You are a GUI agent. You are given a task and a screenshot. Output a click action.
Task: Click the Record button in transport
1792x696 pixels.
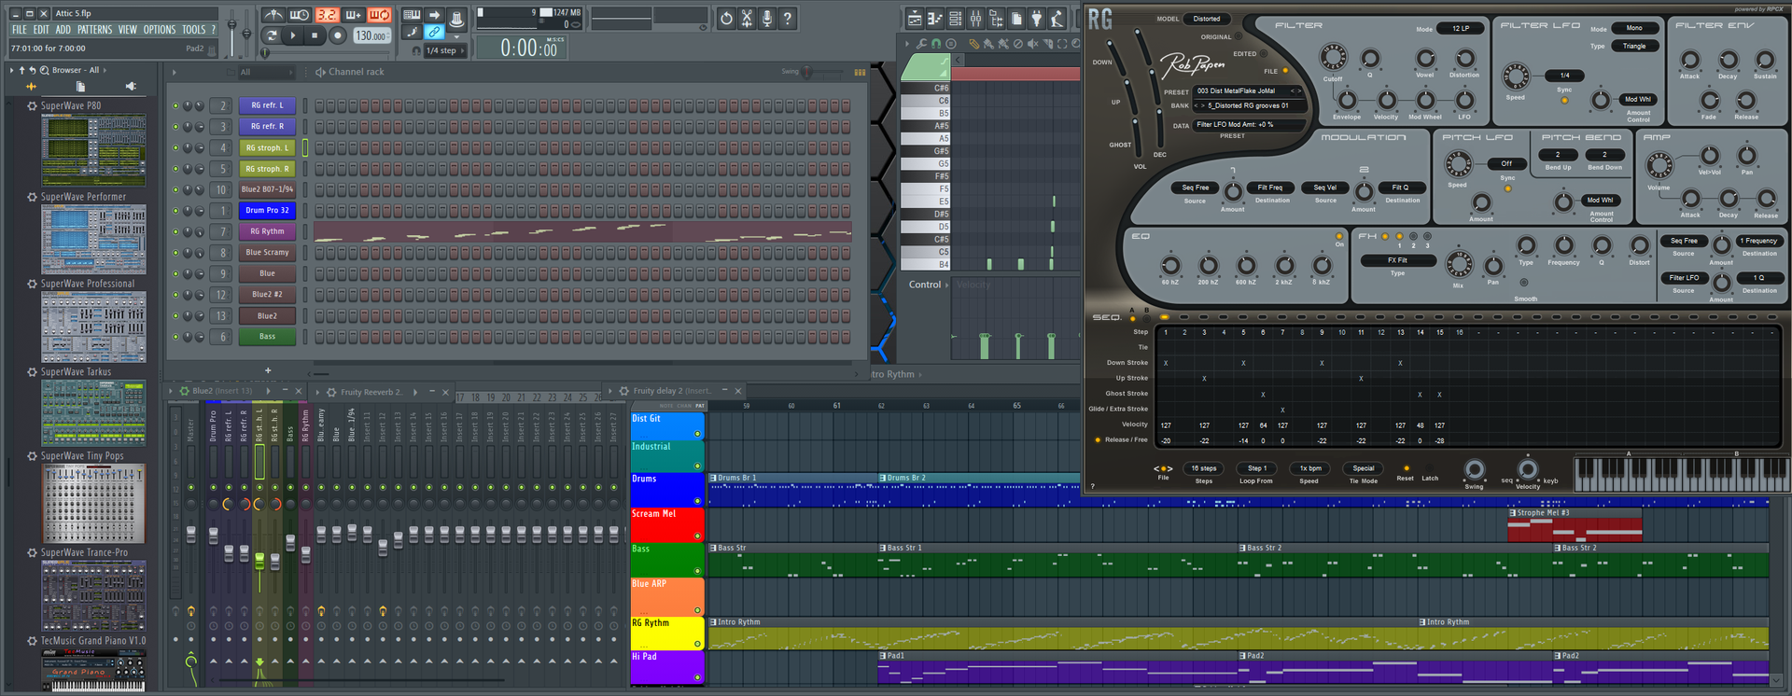point(338,35)
